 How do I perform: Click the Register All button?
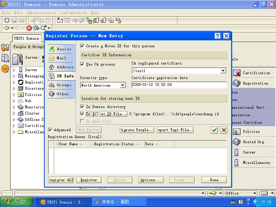coord(61,180)
